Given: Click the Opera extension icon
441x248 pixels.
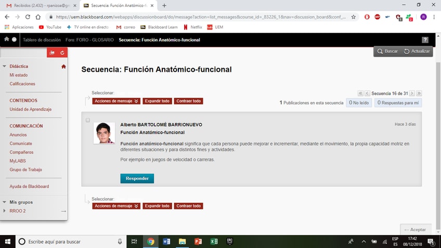Looking at the screenshot, I should tap(367, 17).
